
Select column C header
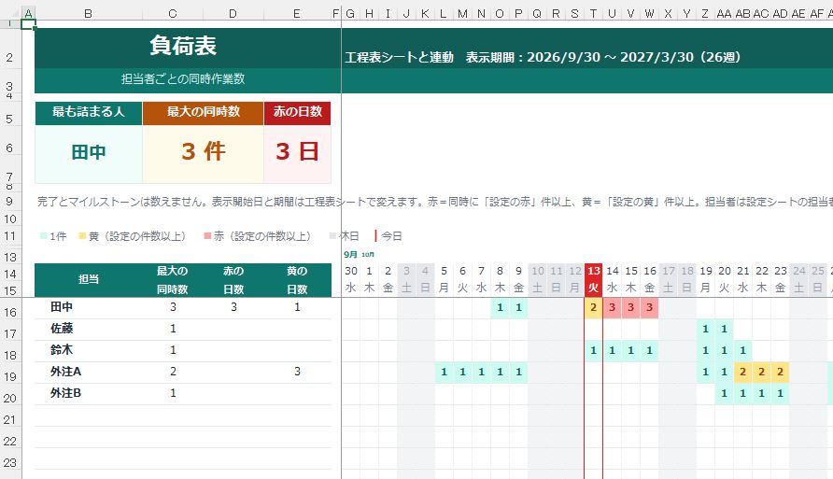173,14
